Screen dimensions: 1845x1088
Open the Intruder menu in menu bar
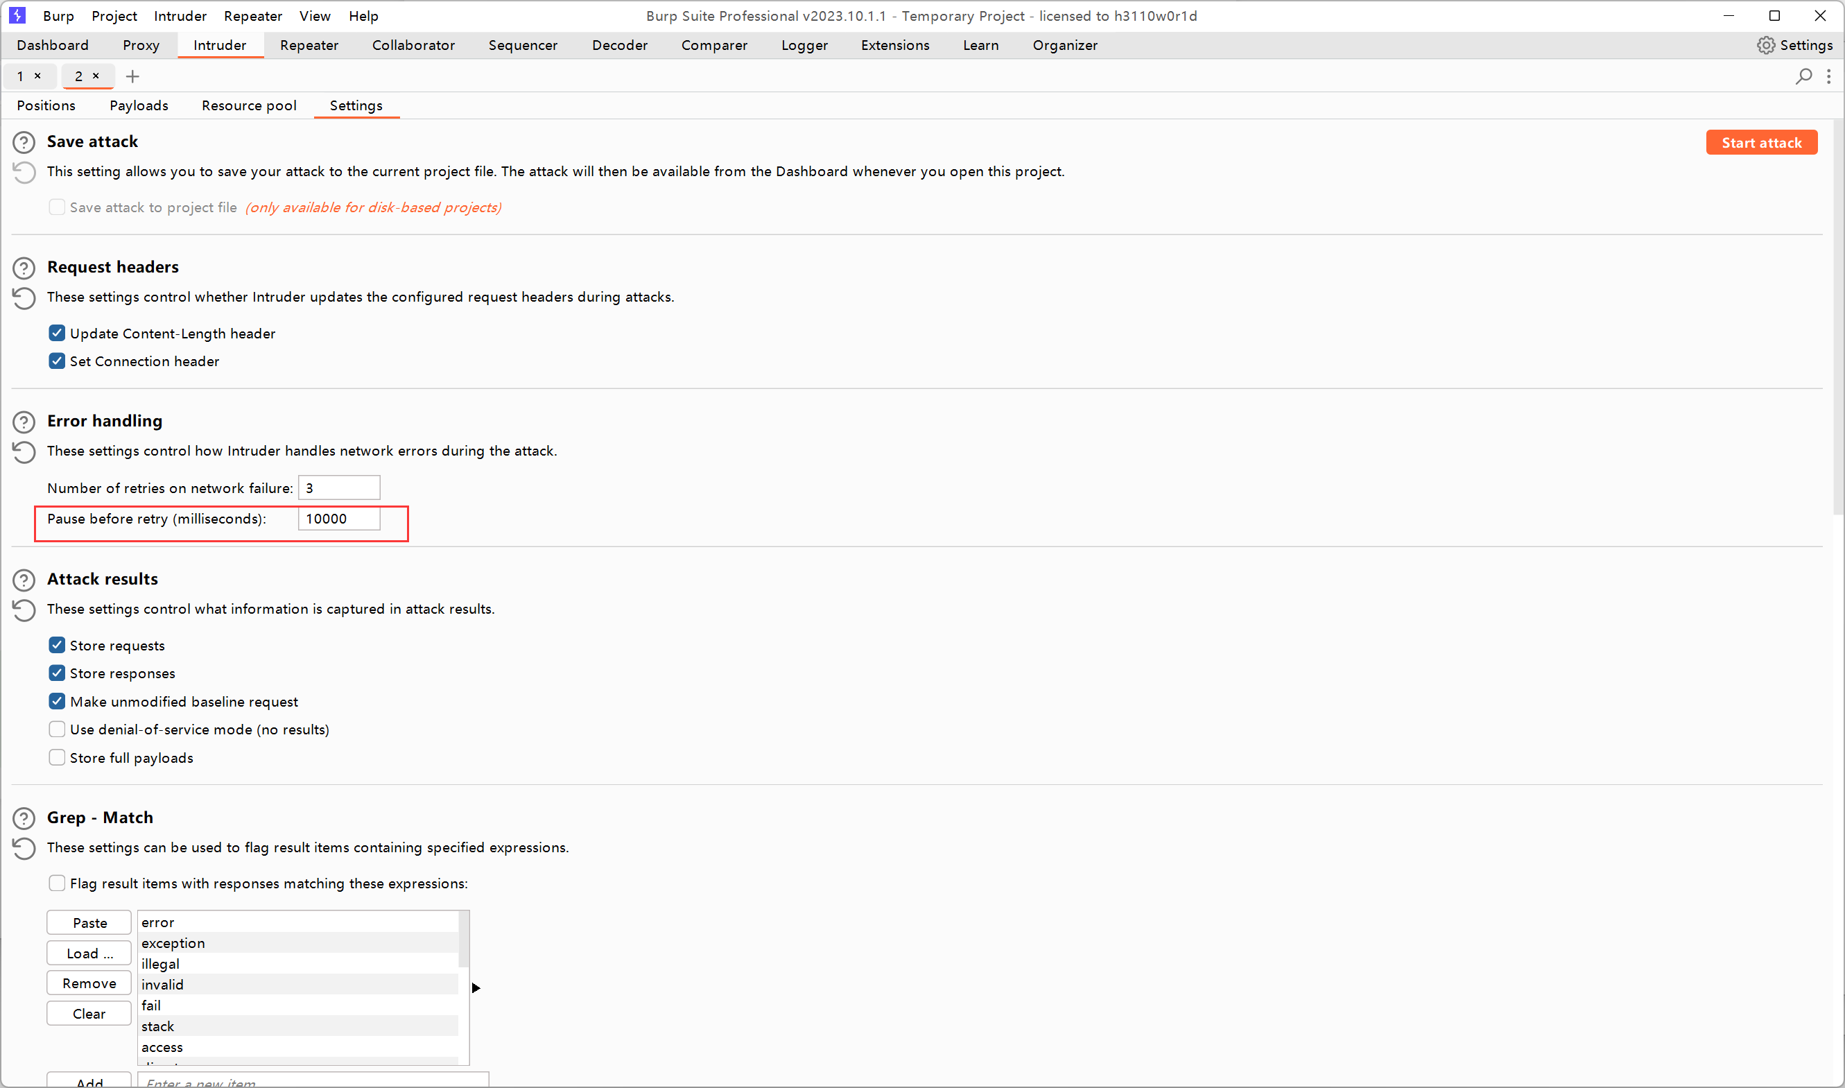click(180, 16)
